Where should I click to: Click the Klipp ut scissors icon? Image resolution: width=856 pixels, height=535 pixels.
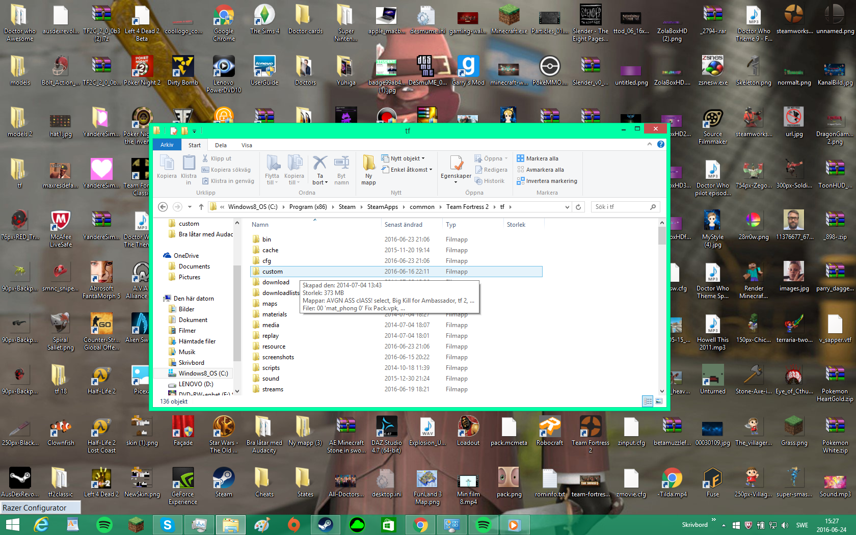[205, 158]
